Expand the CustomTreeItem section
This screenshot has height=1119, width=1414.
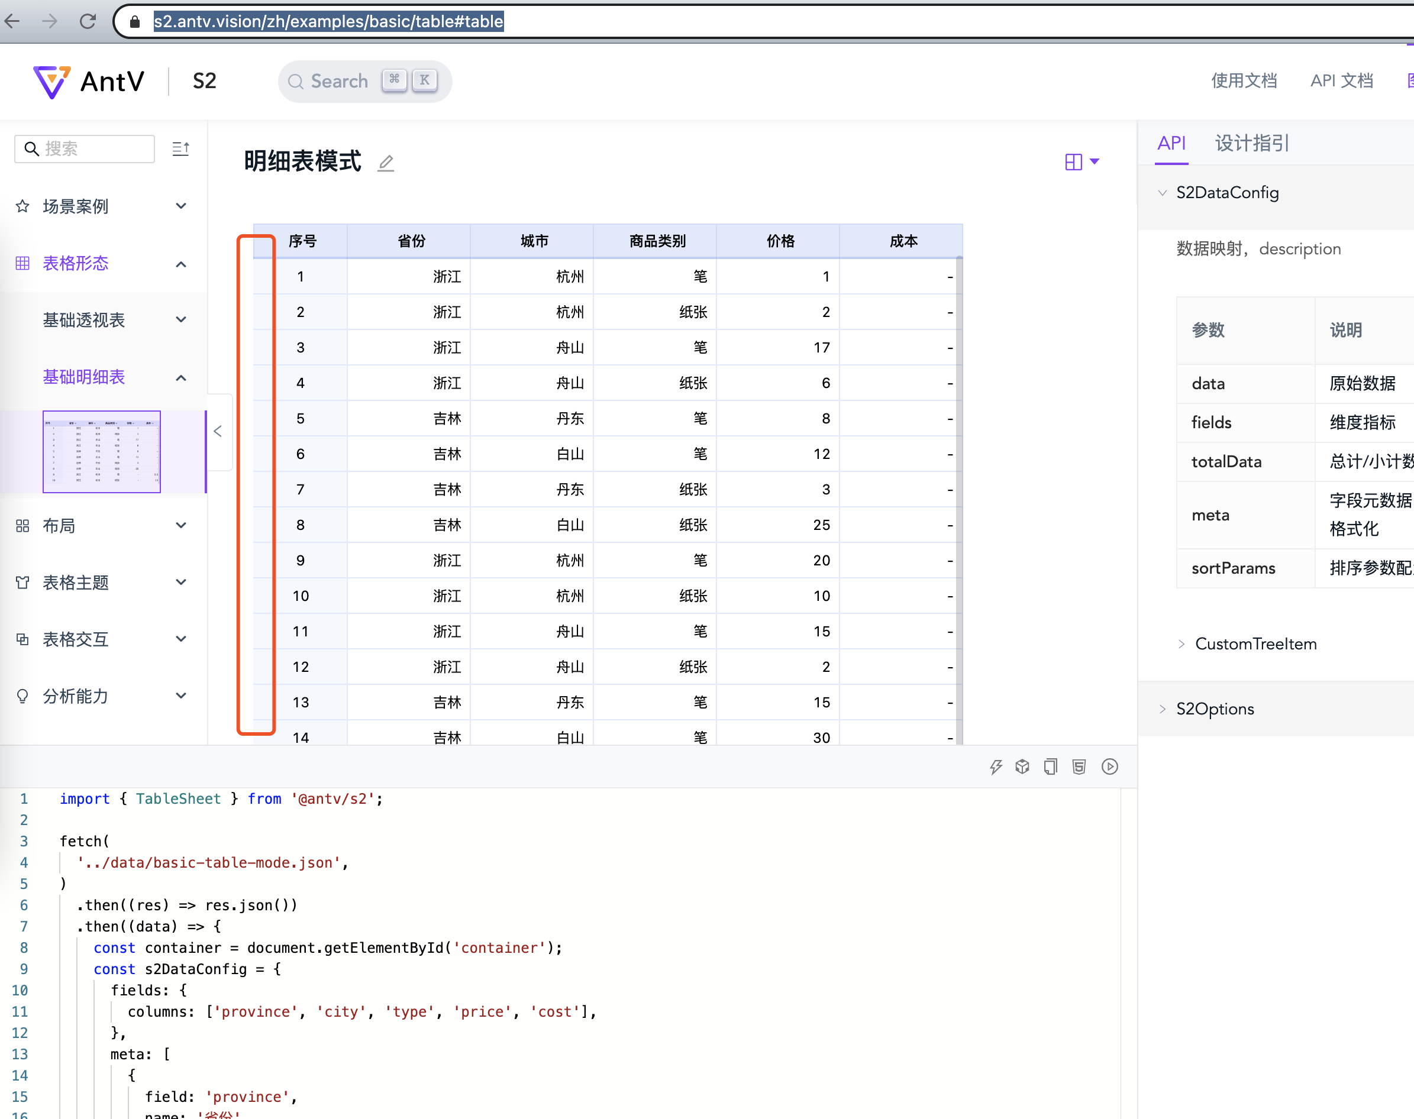(1255, 643)
